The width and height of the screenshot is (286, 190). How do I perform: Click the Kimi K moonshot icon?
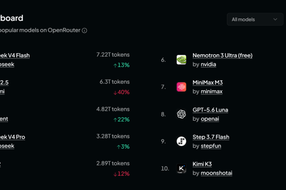click(x=181, y=168)
